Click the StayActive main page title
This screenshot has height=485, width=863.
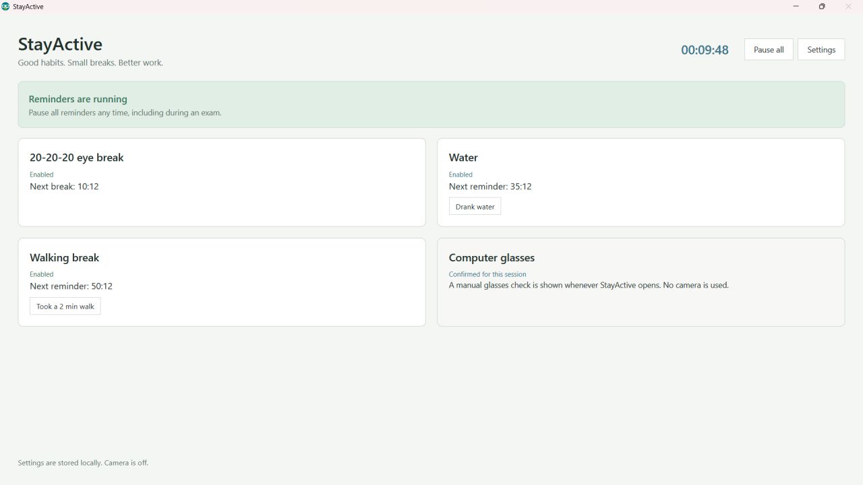click(x=60, y=44)
